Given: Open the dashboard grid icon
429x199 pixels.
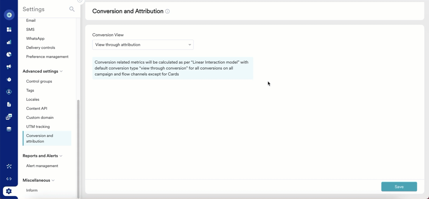Looking at the screenshot, I should (x=9, y=29).
